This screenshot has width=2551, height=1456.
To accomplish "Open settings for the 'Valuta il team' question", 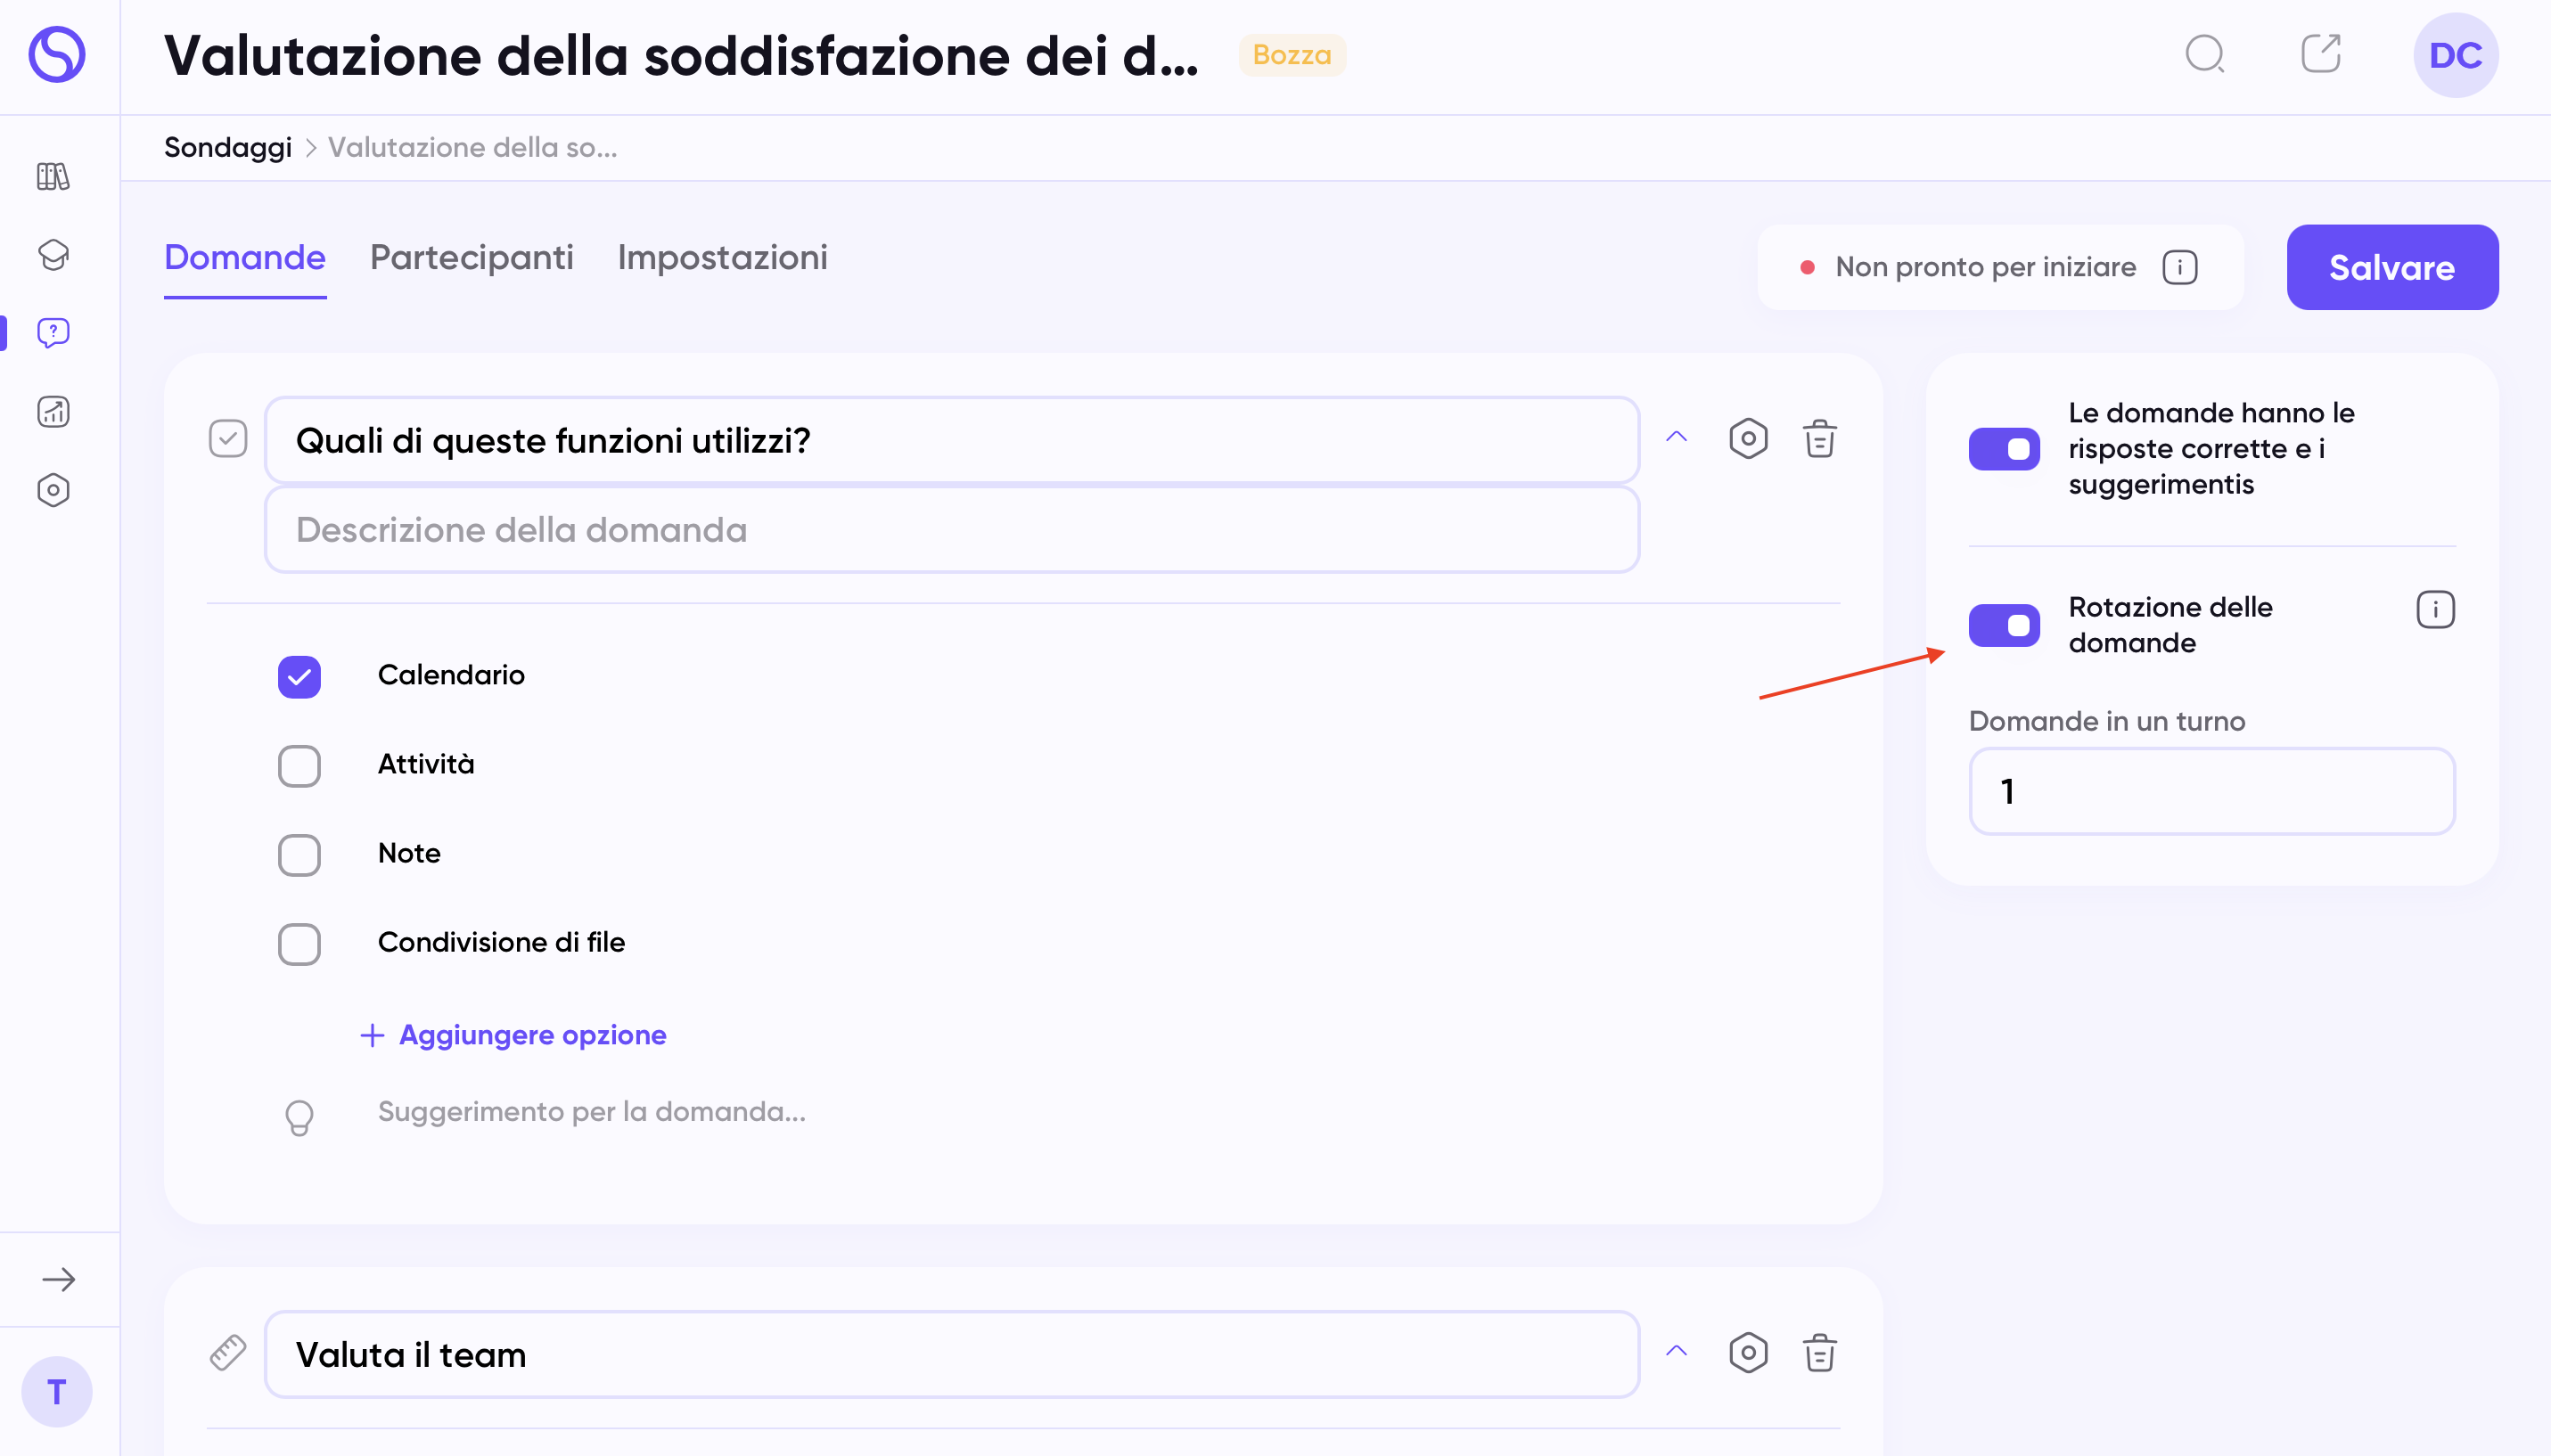I will coord(1748,1353).
